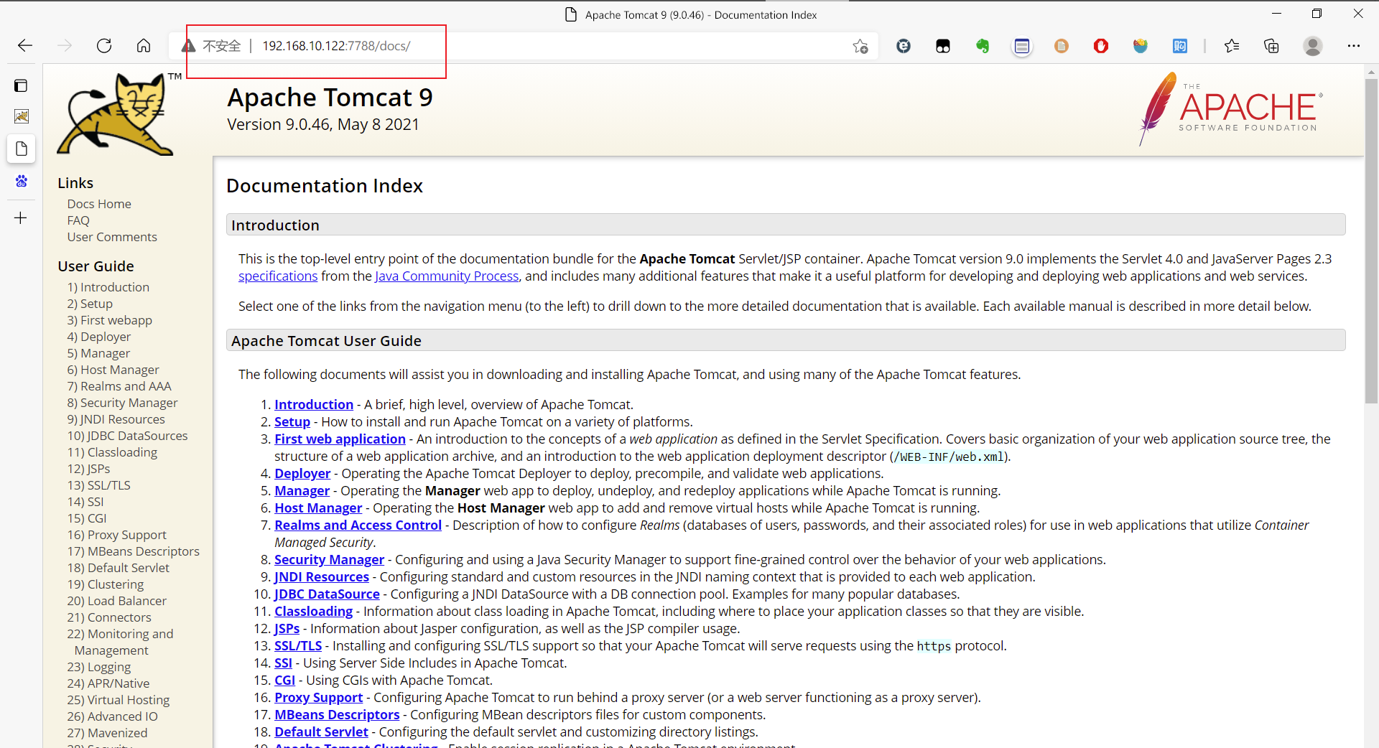Click the Apache Software Foundation logo
This screenshot has width=1379, height=748.
[x=1230, y=109]
